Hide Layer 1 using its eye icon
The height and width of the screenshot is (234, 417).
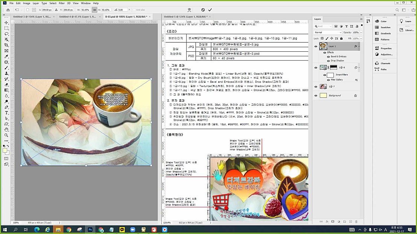click(x=316, y=46)
